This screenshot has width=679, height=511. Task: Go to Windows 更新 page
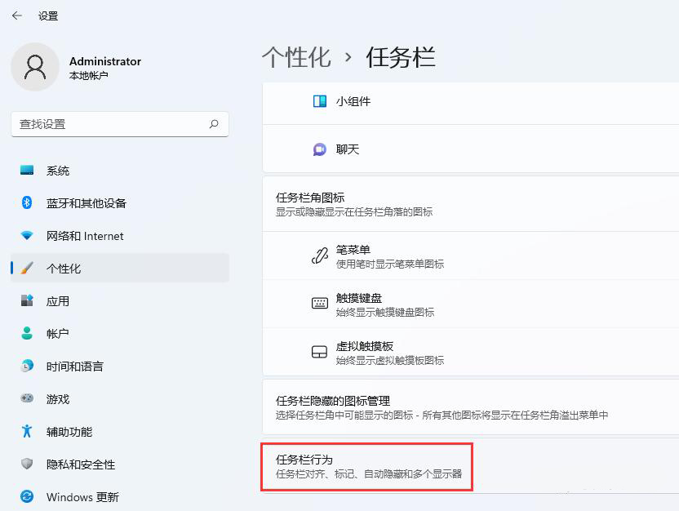(x=119, y=496)
